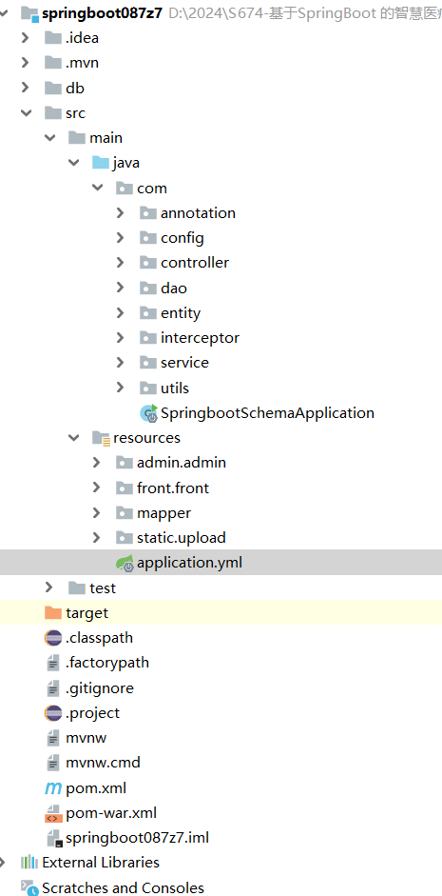Image resolution: width=442 pixels, height=896 pixels.
Task: Click the com package icon
Action: 125,188
